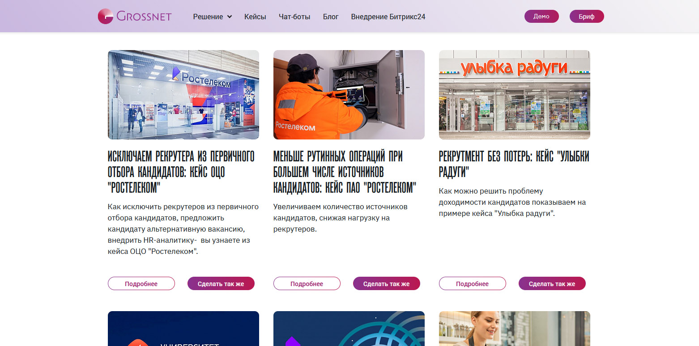Click the Бриф button
This screenshot has width=699, height=346.
[x=587, y=17]
